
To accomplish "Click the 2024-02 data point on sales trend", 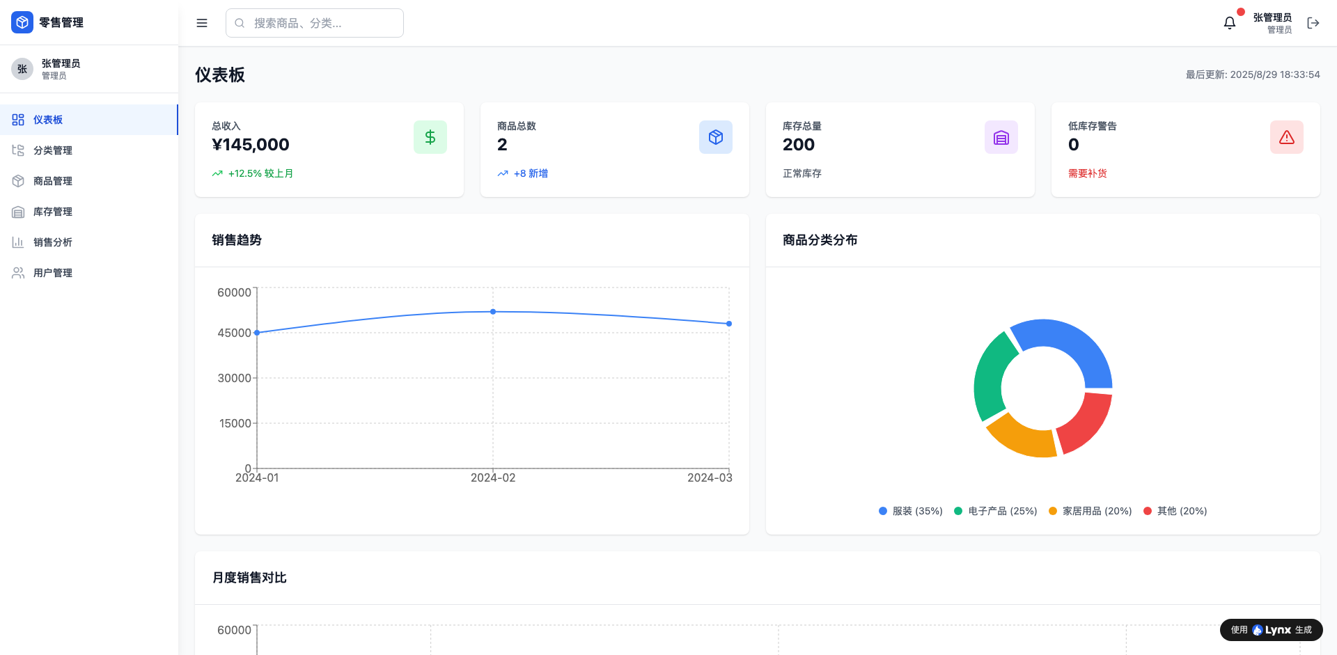I will pos(493,312).
